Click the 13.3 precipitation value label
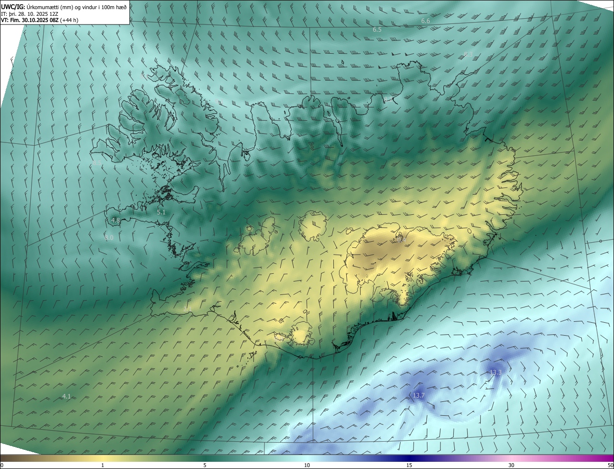Screen dimensions: 614x469 [496, 372]
